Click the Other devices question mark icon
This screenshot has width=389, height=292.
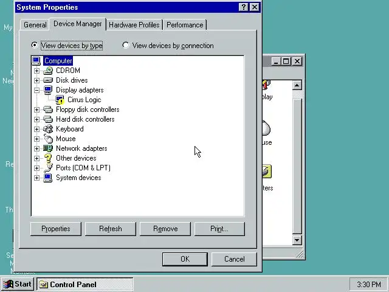[x=48, y=158]
